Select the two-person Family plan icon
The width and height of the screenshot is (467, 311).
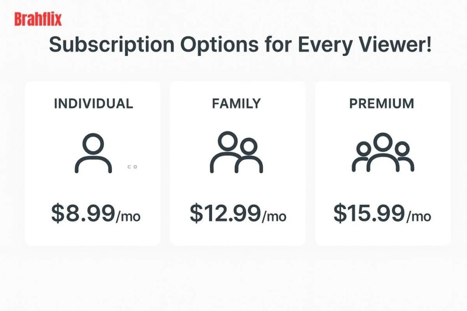[x=236, y=153]
